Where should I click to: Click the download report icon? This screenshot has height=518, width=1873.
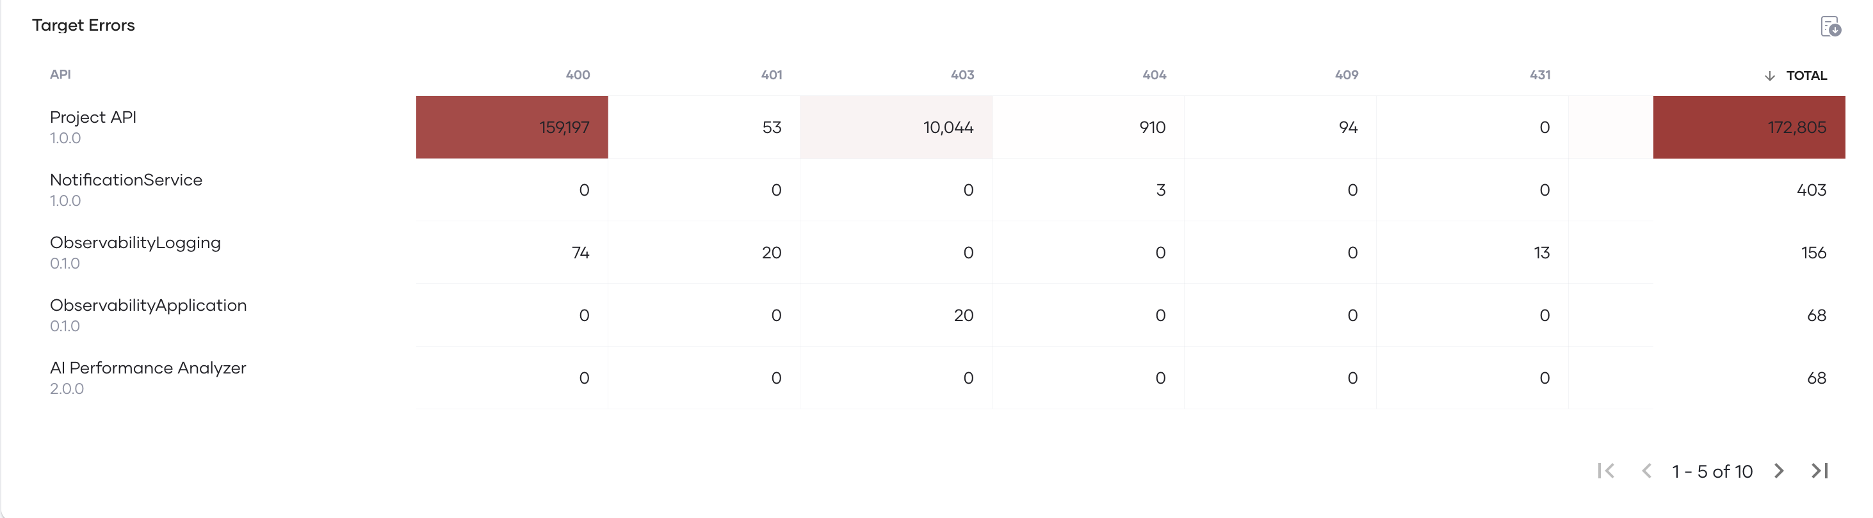pyautogui.click(x=1830, y=27)
